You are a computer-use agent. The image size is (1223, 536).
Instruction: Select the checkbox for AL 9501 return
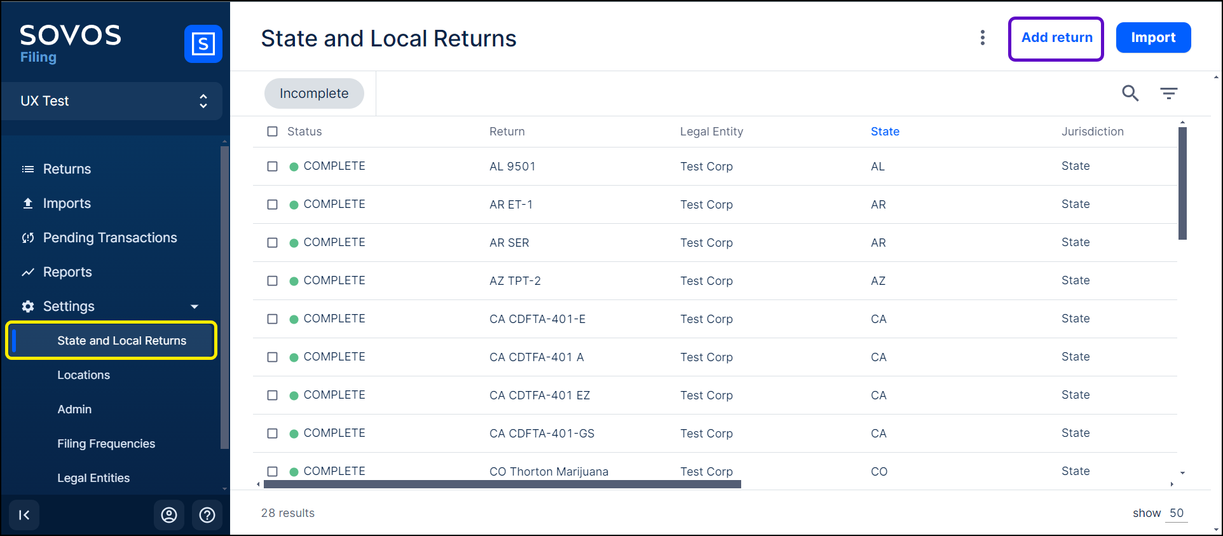273,167
